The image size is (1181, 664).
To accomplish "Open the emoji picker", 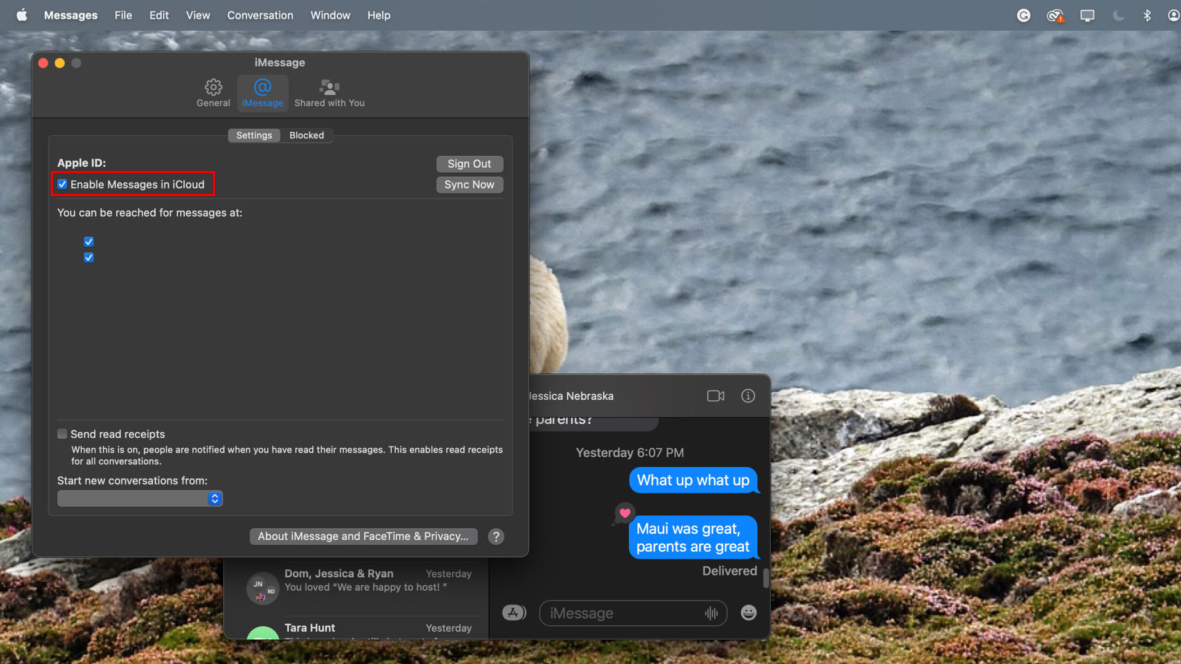I will point(748,613).
